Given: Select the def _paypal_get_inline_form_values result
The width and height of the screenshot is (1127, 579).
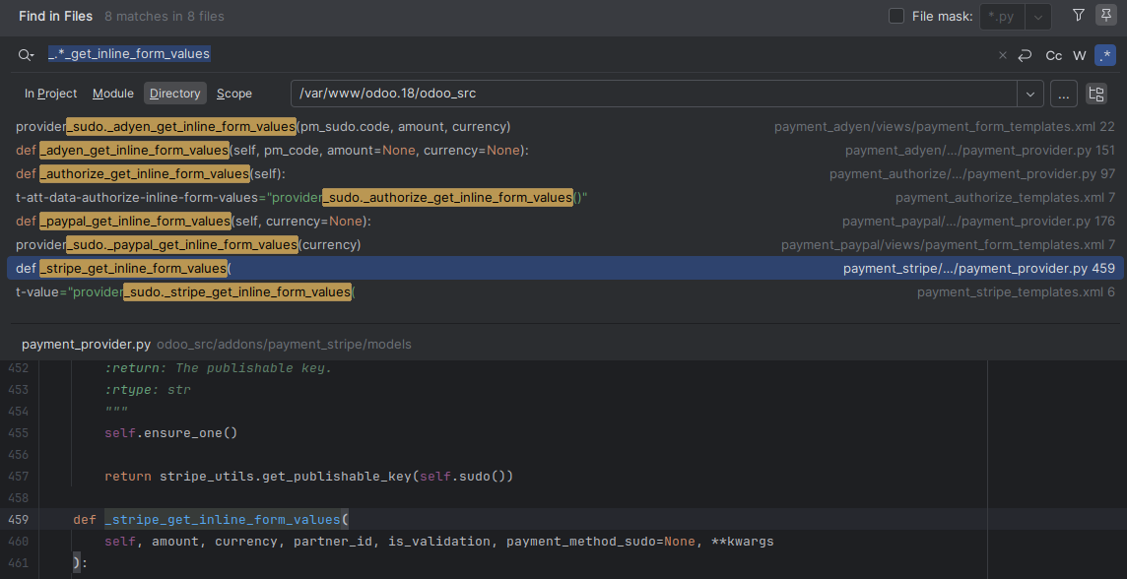Looking at the screenshot, I should click(x=564, y=222).
